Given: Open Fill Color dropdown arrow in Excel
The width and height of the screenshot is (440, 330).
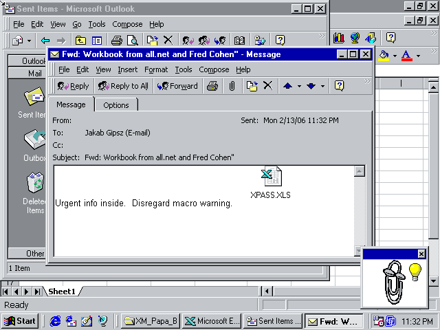Looking at the screenshot, I should (395, 56).
